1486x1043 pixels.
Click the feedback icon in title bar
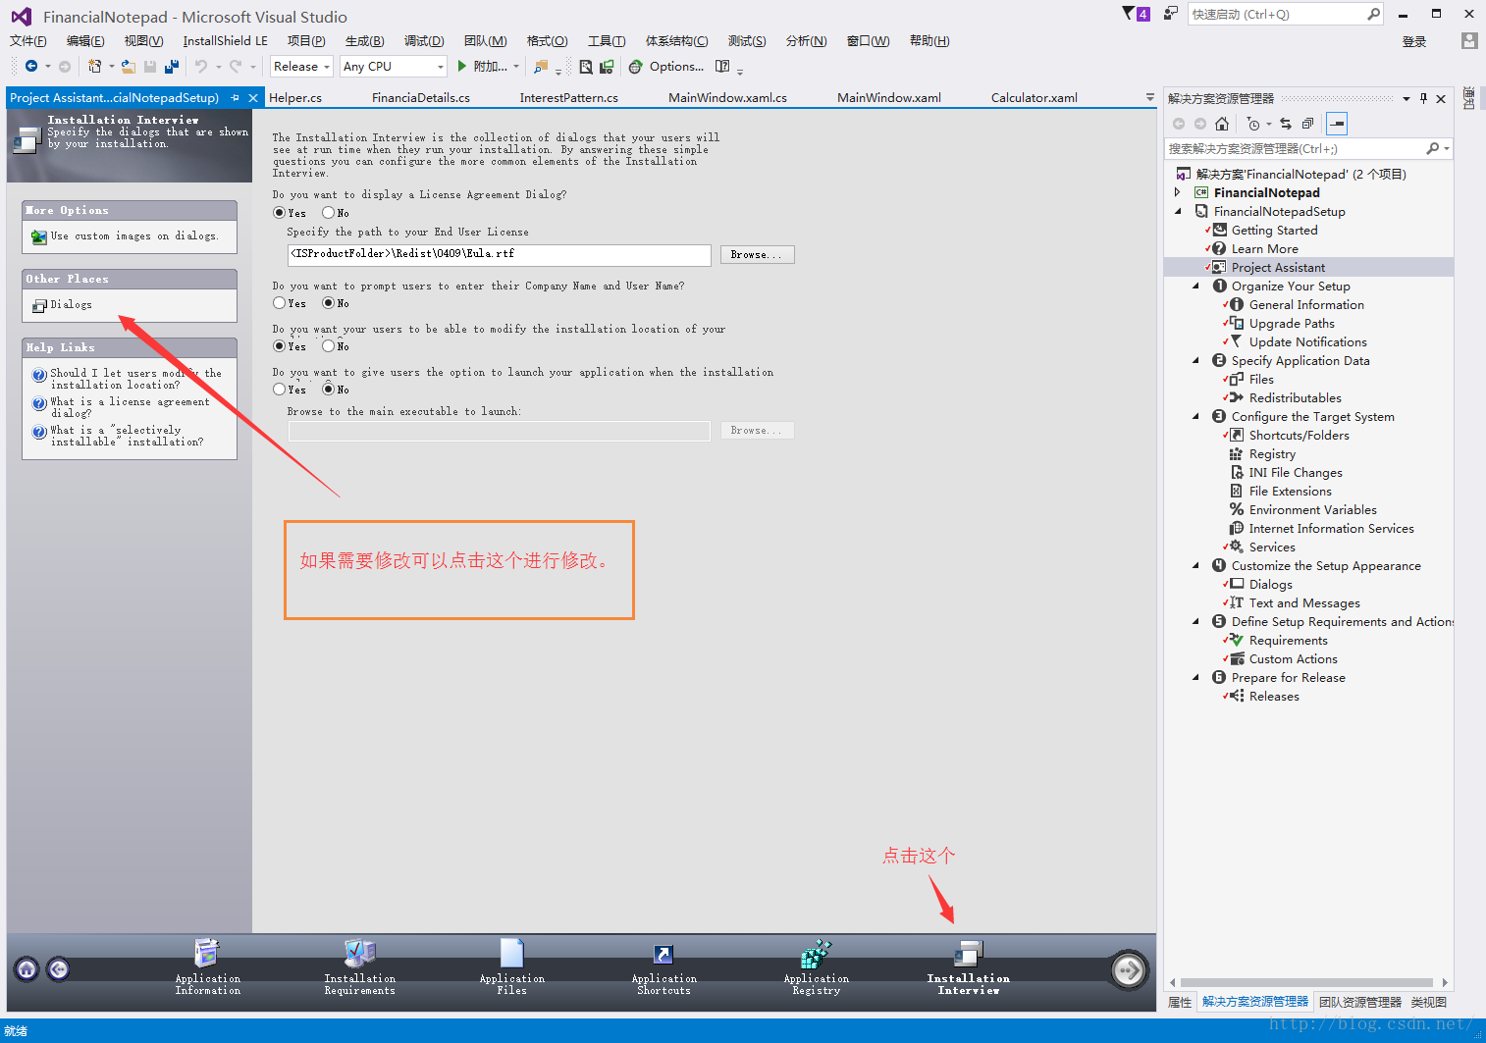pos(1170,14)
